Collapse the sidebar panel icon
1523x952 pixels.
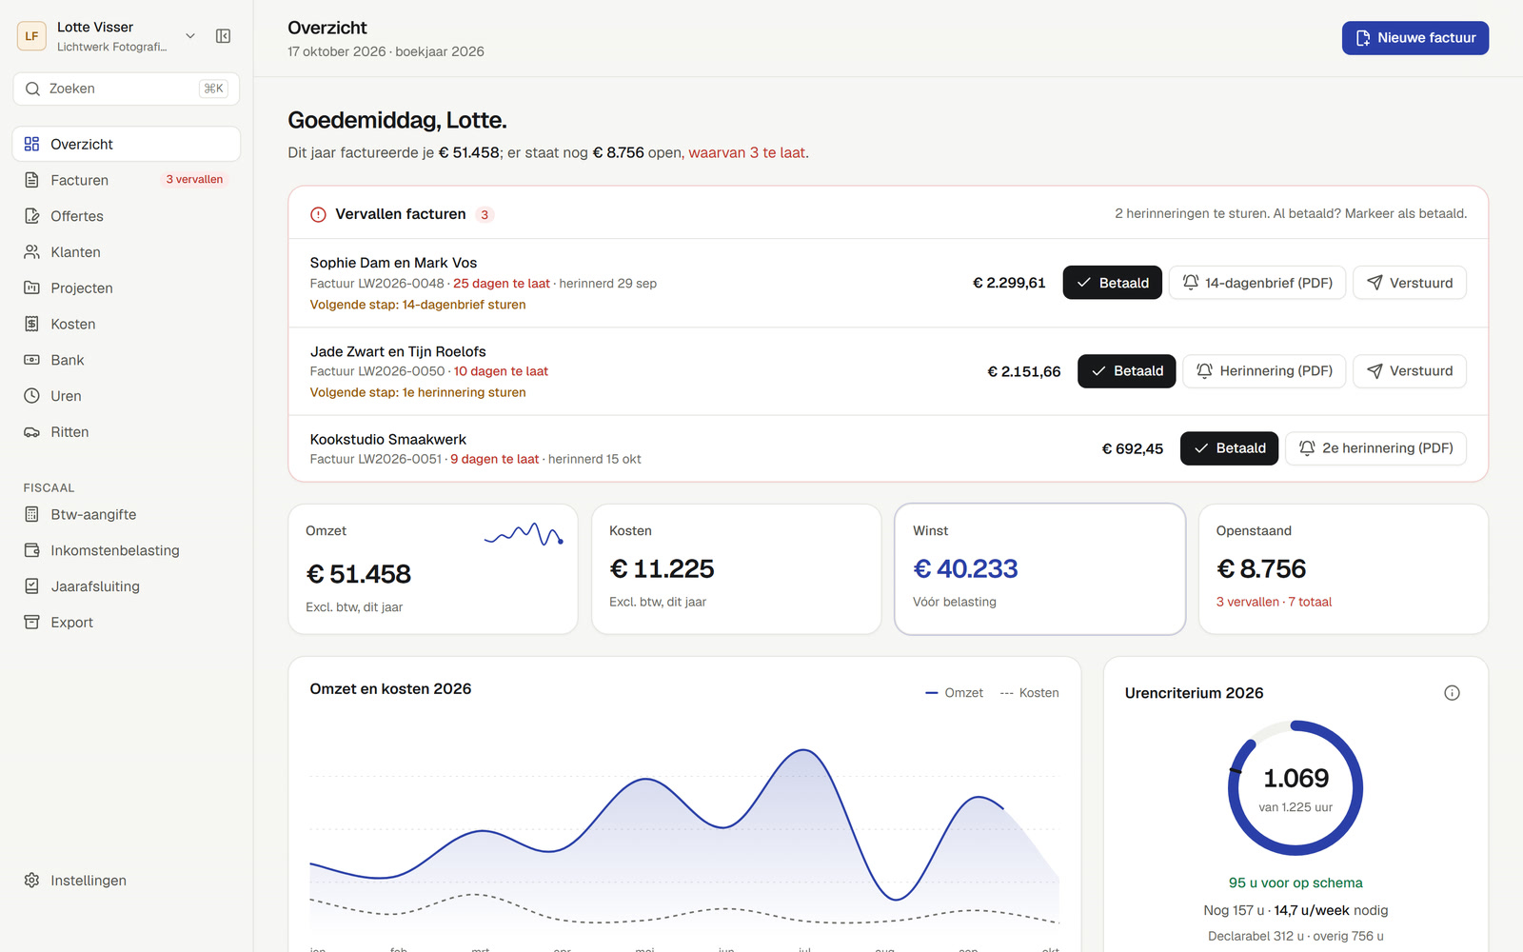click(x=223, y=36)
